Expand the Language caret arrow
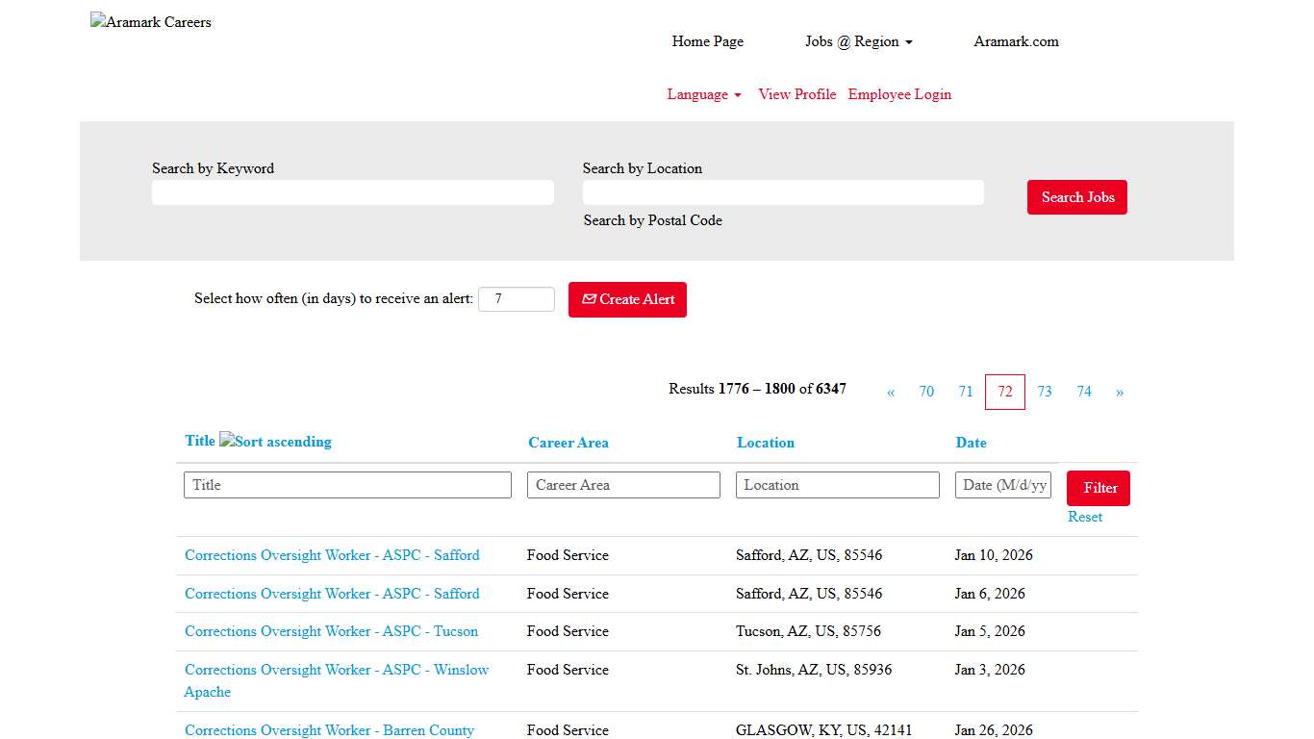 (736, 95)
